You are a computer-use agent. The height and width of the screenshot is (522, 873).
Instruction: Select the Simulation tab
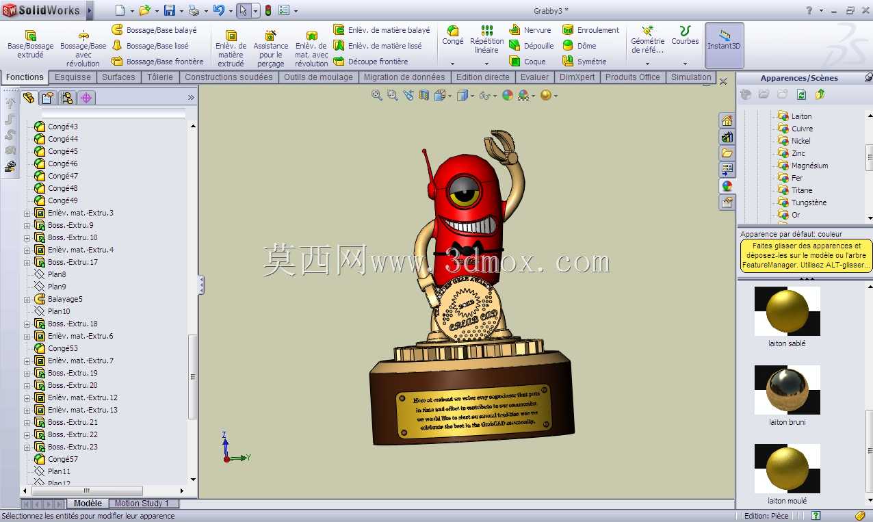coord(691,77)
